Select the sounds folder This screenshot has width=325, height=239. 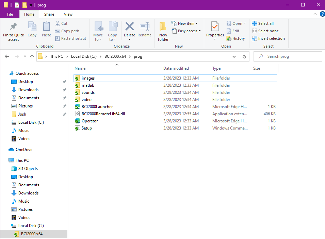(175, 92)
